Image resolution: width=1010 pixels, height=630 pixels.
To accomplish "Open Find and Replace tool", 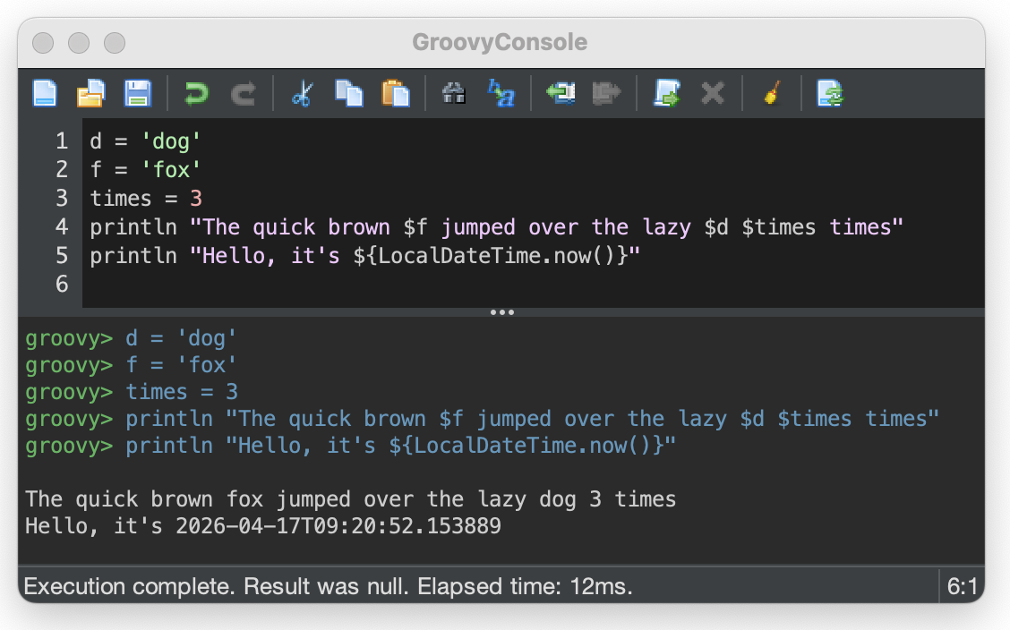I will point(501,93).
